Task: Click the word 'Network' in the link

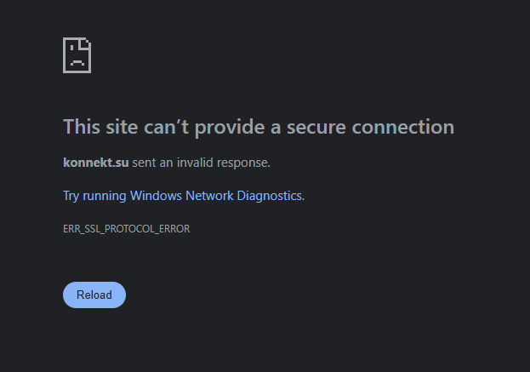Action: click(x=209, y=196)
